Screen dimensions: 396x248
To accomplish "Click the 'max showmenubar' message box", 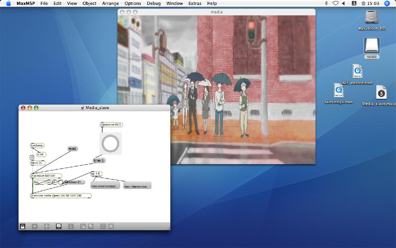I will point(105,186).
